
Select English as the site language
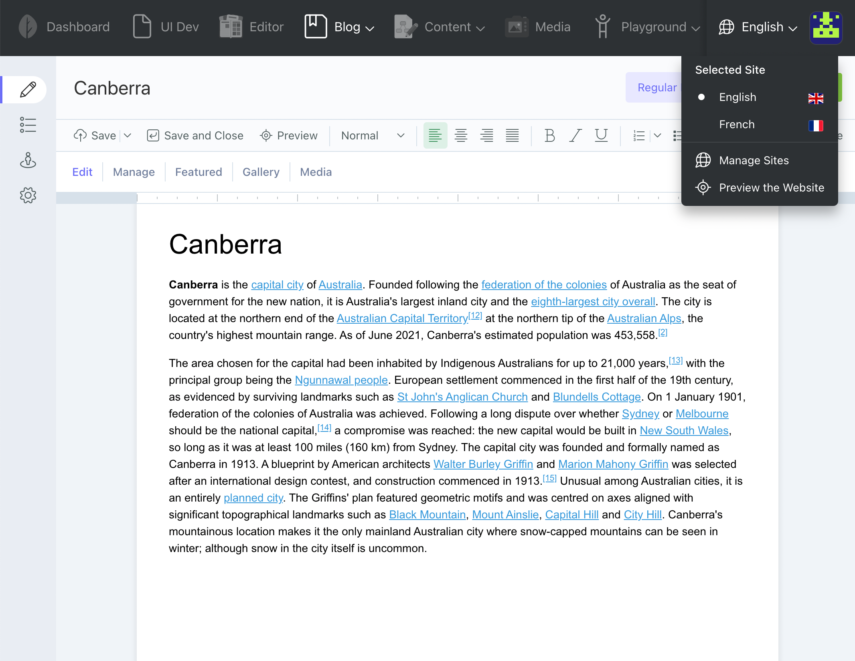point(737,97)
